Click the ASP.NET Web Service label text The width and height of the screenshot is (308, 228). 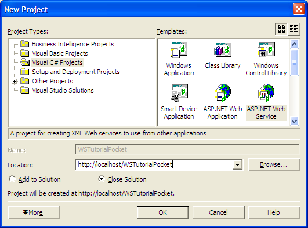[266, 112]
